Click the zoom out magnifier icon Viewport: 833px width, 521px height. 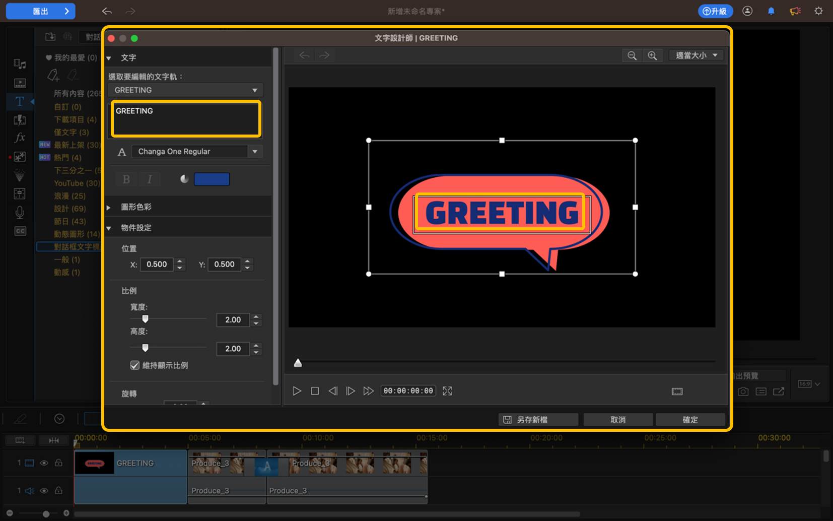(632, 55)
